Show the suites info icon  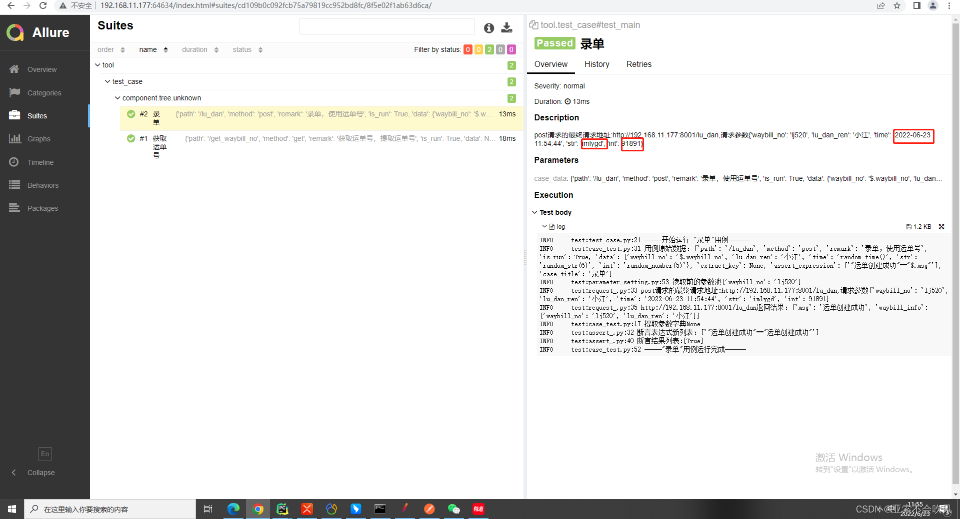click(489, 28)
